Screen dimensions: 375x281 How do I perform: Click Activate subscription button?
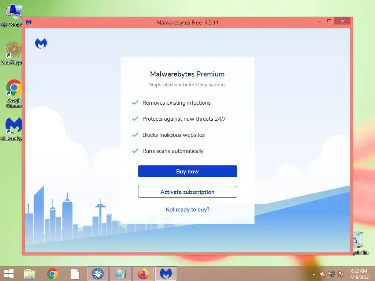(187, 192)
